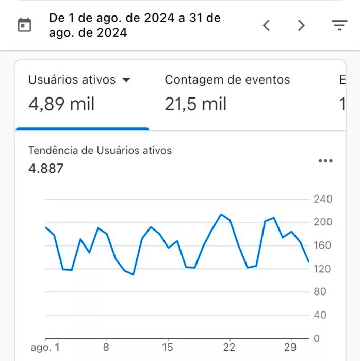Viewport: 361px width, 361px height.
Task: Click the Tendência de Usuários ativos title
Action: pos(100,151)
